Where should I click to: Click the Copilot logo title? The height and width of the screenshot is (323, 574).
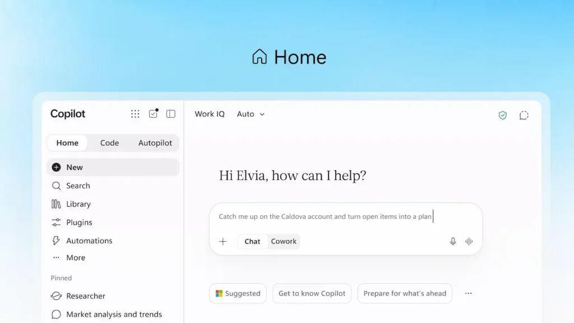coord(68,114)
